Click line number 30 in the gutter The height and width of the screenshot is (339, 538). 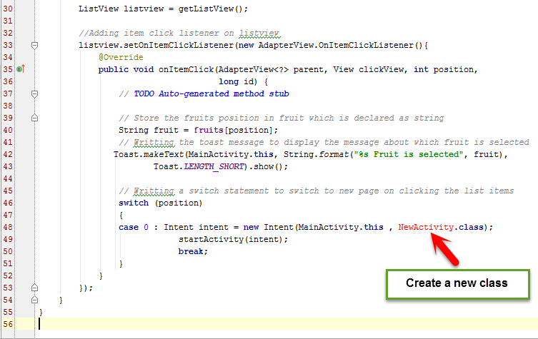(8, 9)
